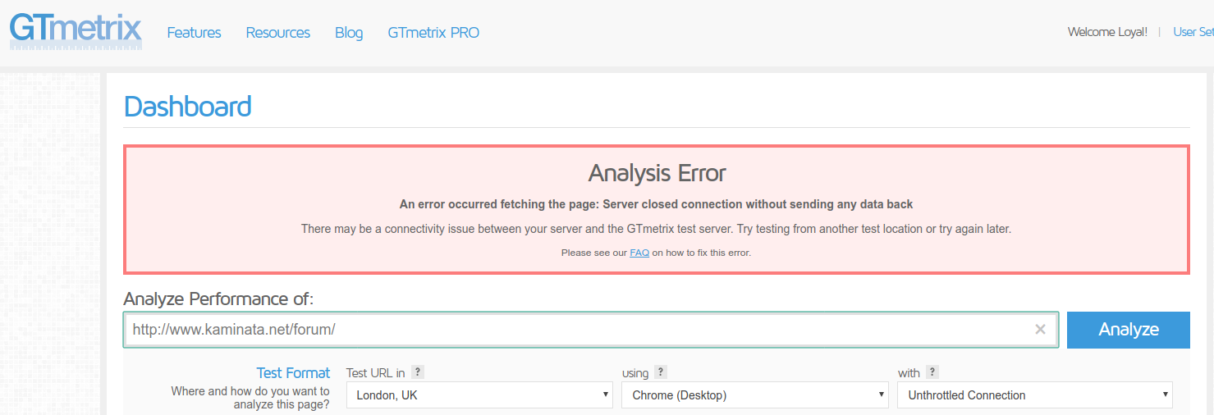Open help icon next to 'with' label
1214x415 pixels.
tap(932, 372)
